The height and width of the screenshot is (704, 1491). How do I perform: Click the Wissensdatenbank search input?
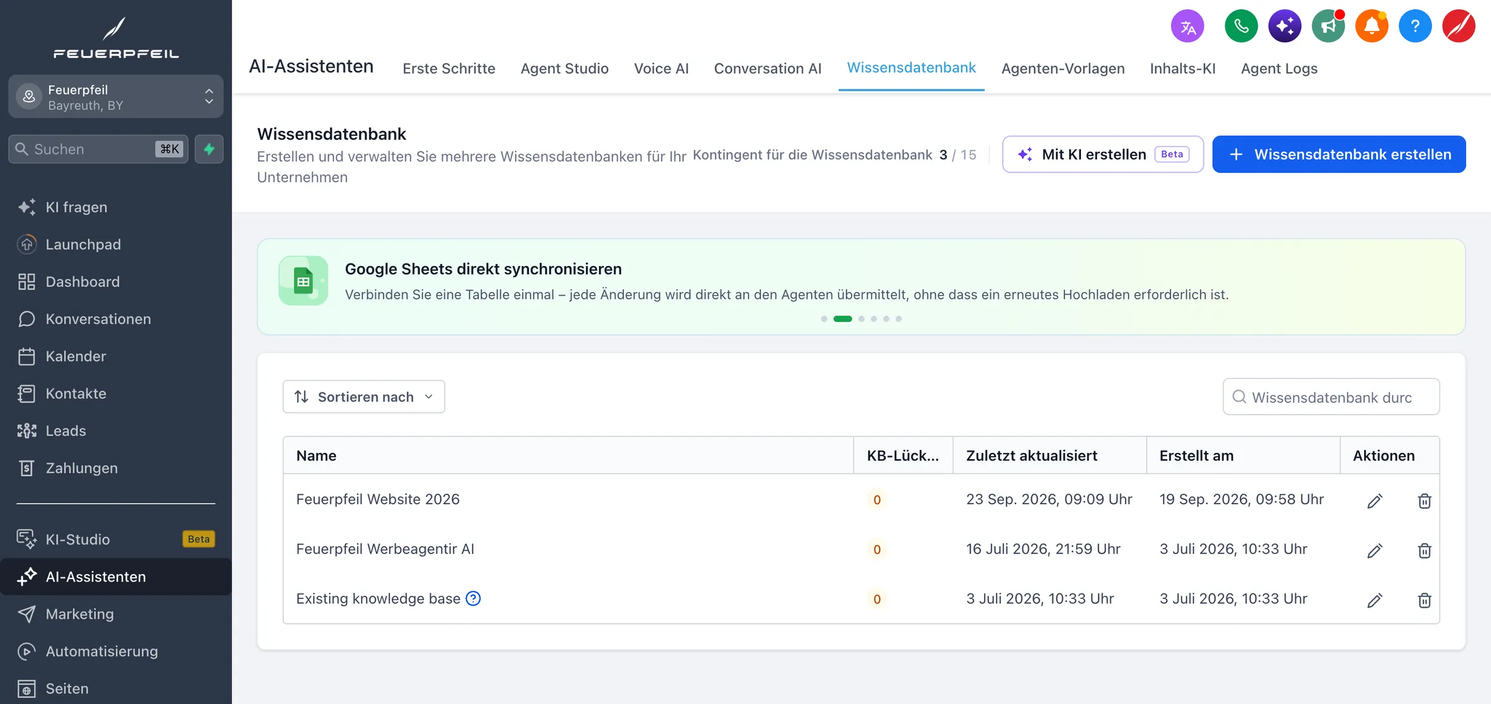point(1331,397)
